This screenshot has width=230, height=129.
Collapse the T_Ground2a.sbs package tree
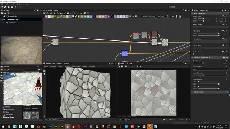coord(1,19)
